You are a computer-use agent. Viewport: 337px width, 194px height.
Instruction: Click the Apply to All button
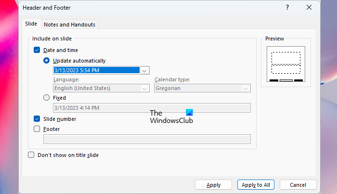click(256, 185)
